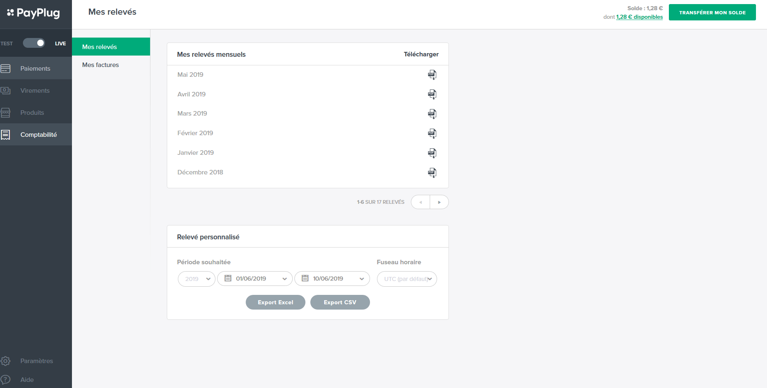Image resolution: width=767 pixels, height=388 pixels.
Task: Open Paramètres via the gear icon
Action: click(6, 361)
